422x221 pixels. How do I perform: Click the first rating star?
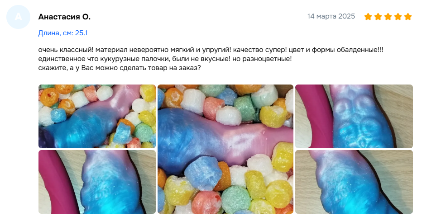click(x=368, y=17)
